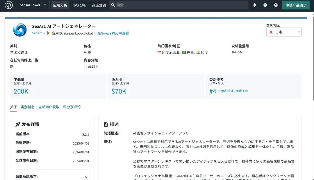Image resolution: width=314 pixels, height=180 pixels.
Task: Click the Sensor Tower logo icon
Action: tap(9, 5)
